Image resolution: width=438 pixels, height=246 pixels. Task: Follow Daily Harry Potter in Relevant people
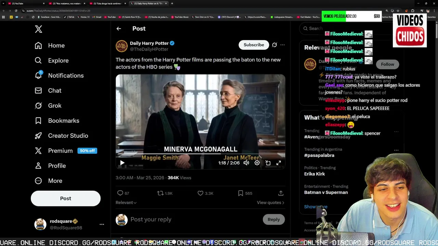coord(387,64)
